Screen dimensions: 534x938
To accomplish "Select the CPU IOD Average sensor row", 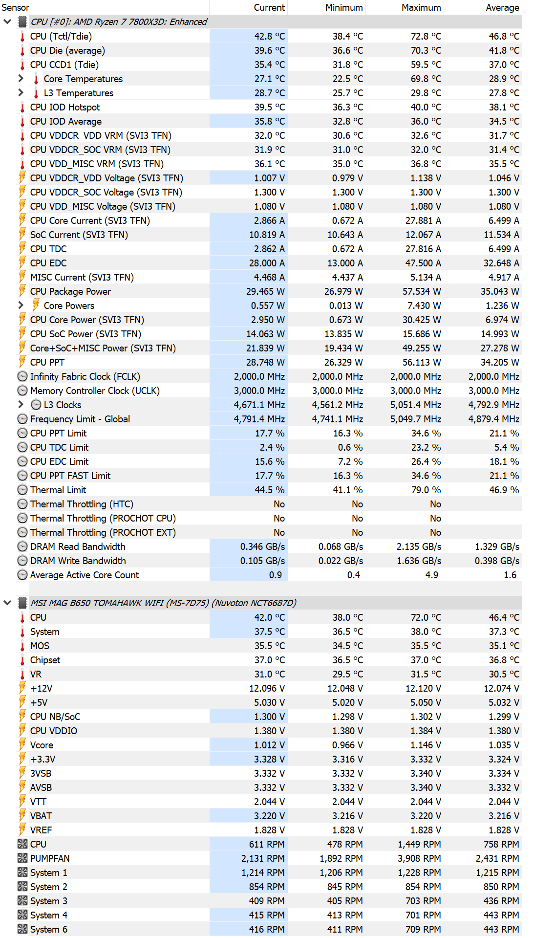I will 261,121.
